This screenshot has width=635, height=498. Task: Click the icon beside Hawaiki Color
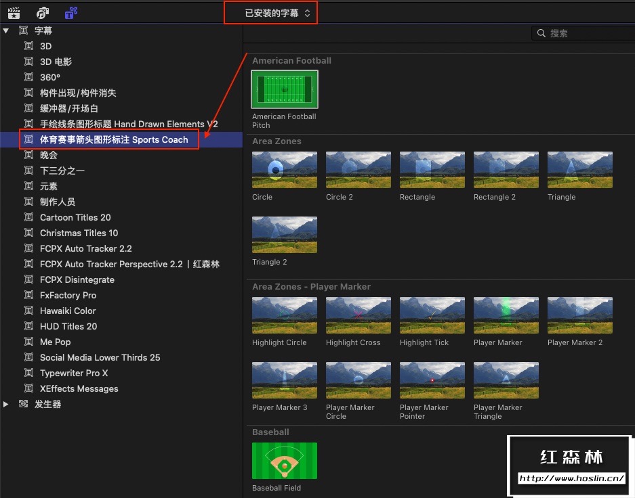pos(28,311)
